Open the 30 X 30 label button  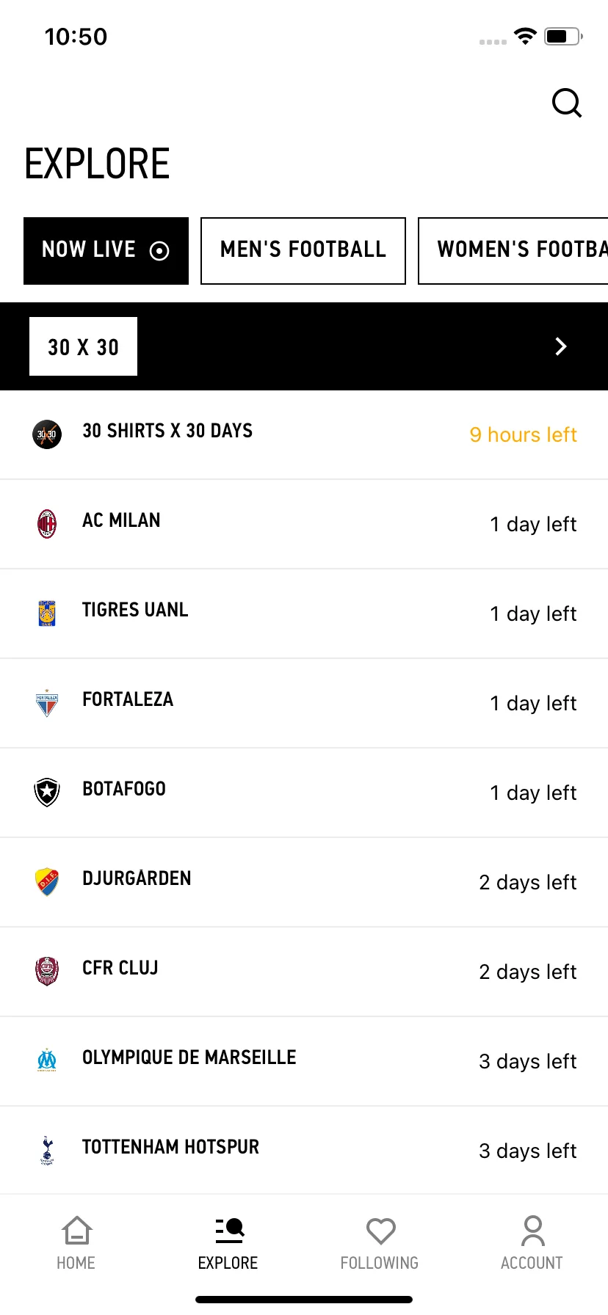[x=83, y=346]
